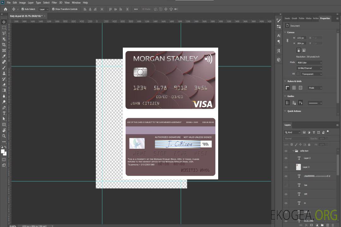Open the Transparent fill dropdown
The image size is (341, 227).
click(311, 74)
